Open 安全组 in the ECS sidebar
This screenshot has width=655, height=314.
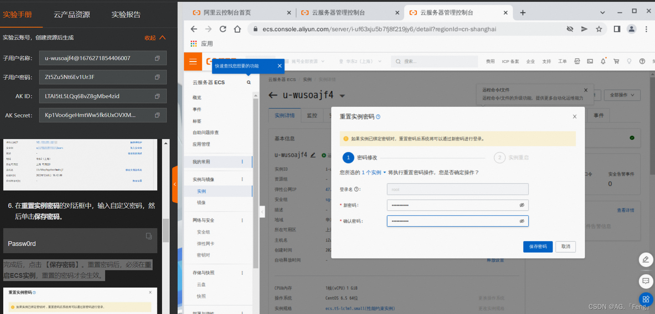(x=203, y=232)
